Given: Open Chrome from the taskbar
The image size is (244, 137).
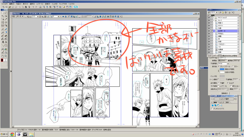Looking at the screenshot, I should click(12, 134).
